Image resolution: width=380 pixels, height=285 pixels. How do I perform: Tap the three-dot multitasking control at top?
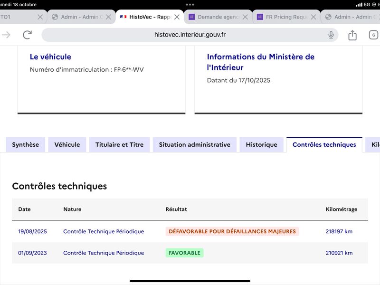point(190,4)
